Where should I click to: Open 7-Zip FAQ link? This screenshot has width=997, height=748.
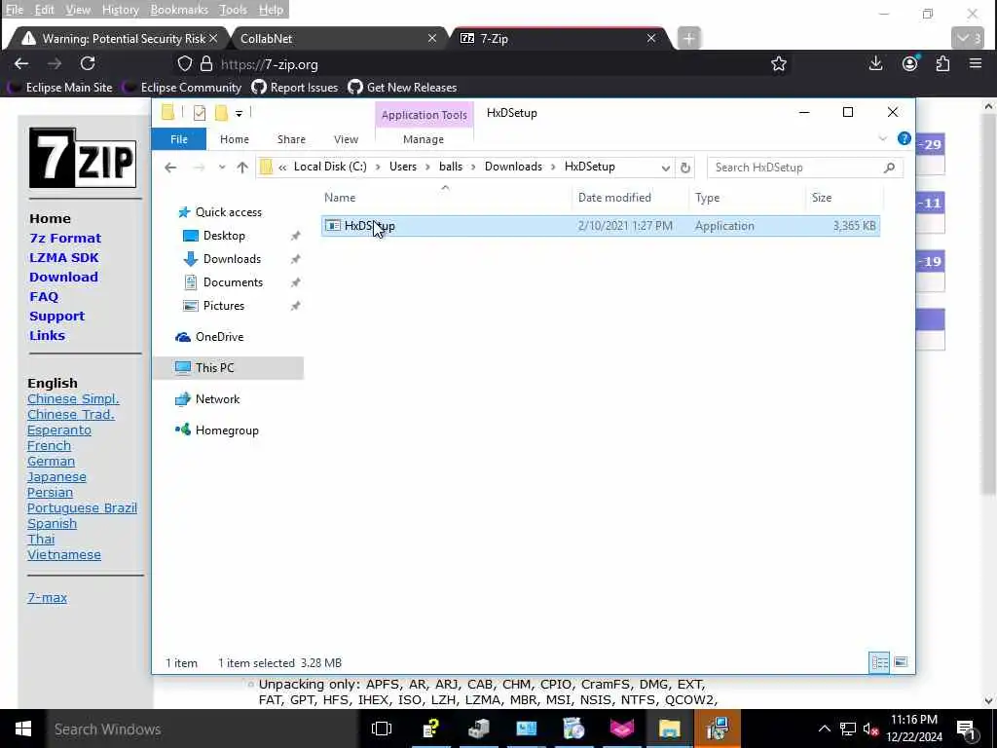[x=44, y=296]
